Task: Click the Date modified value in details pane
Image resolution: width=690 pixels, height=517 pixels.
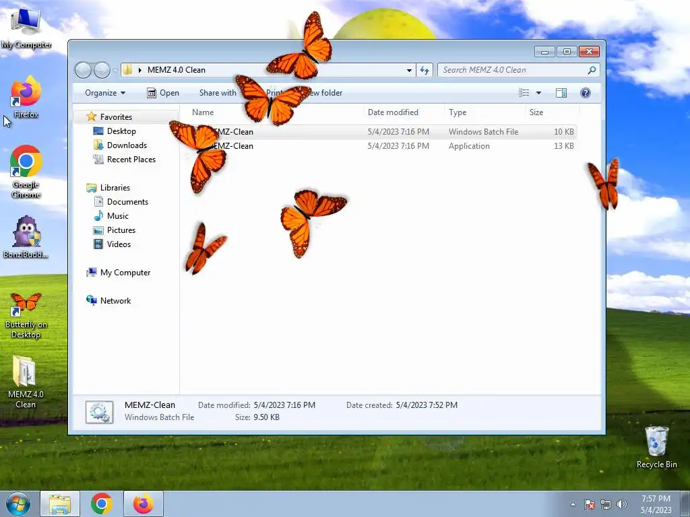Action: [x=284, y=405]
